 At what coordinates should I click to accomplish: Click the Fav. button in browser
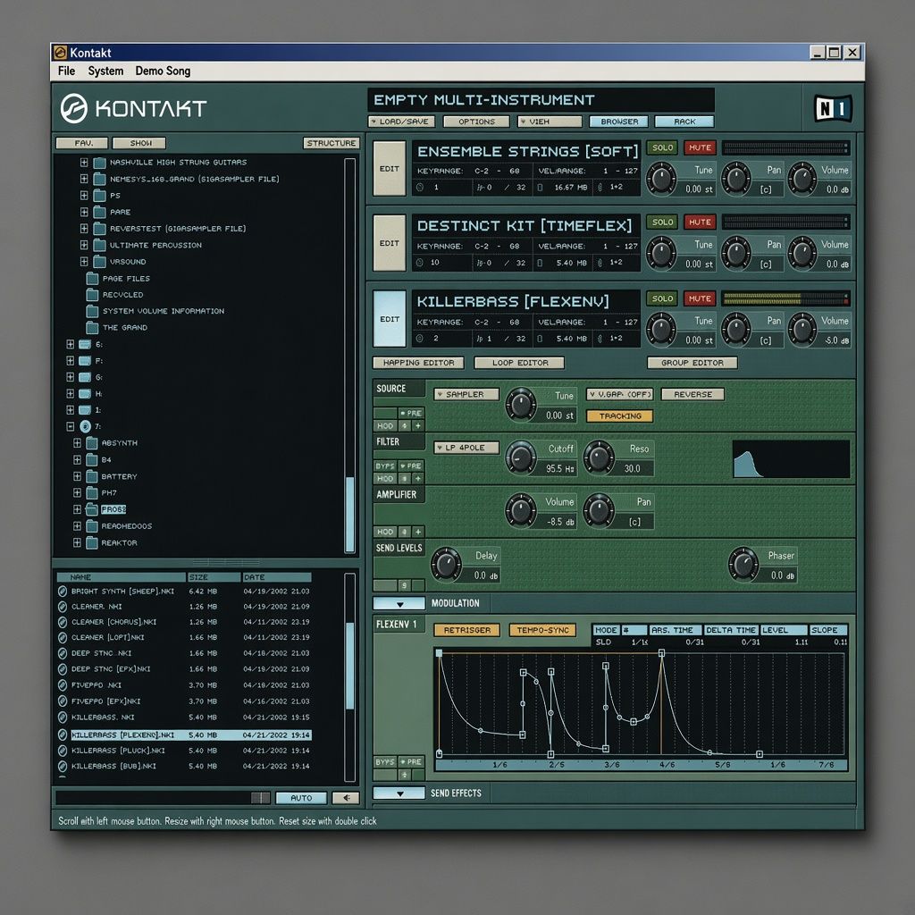click(x=82, y=143)
